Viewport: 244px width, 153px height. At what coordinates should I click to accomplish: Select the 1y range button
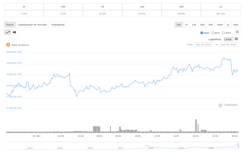(228, 25)
